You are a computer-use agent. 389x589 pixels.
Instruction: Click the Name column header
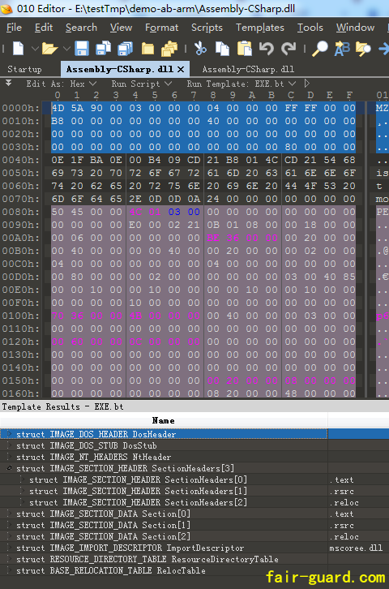coord(164,420)
